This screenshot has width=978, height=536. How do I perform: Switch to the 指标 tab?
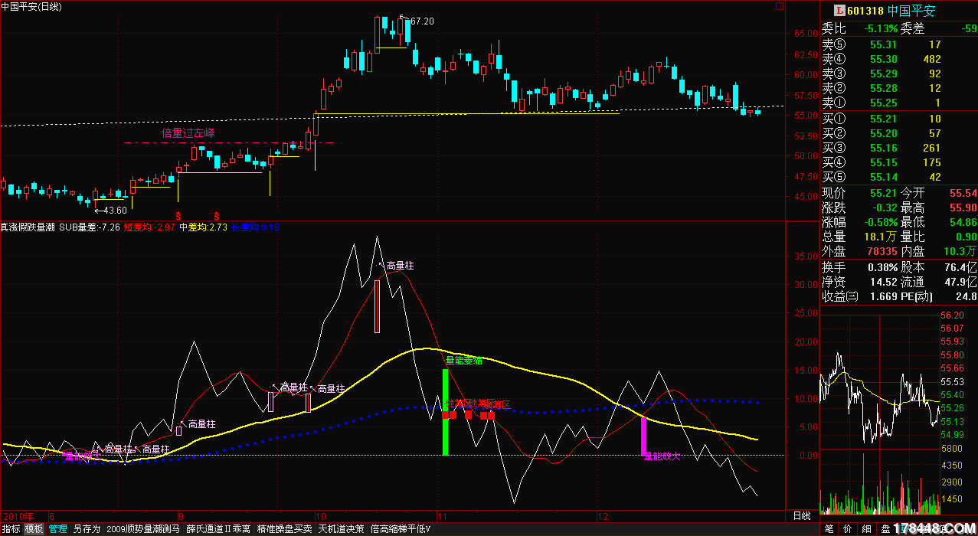pyautogui.click(x=11, y=528)
